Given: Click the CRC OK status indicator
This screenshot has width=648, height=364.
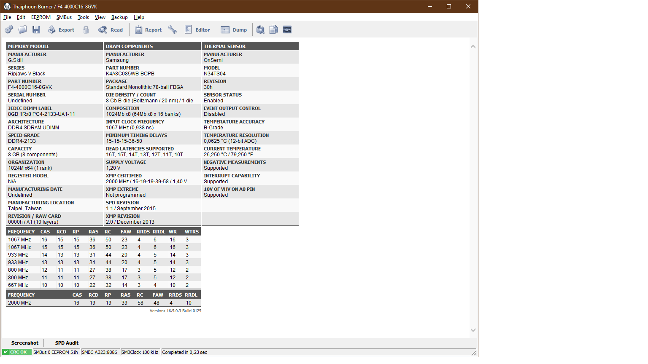Looking at the screenshot, I should [17, 352].
